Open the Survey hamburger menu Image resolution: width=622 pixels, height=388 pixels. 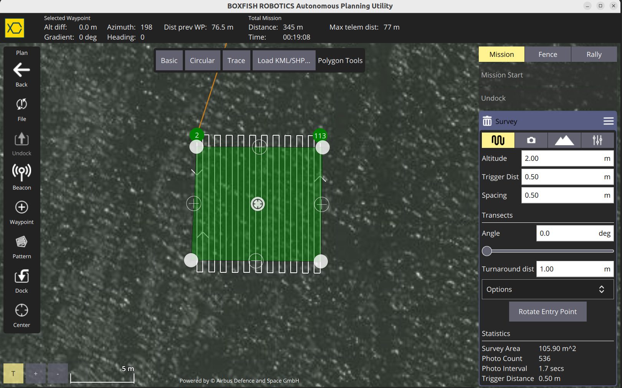pyautogui.click(x=608, y=121)
